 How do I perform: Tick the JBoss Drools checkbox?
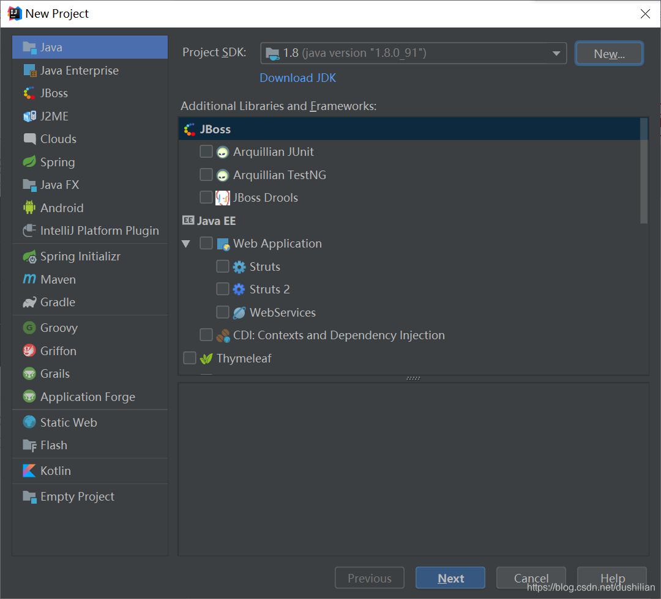(x=206, y=197)
